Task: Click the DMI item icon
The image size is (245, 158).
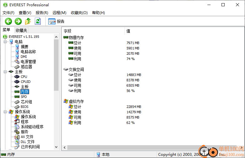Action: point(17,57)
